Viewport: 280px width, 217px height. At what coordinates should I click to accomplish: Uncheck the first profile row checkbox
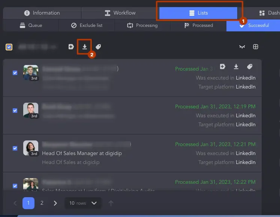[x=15, y=73]
